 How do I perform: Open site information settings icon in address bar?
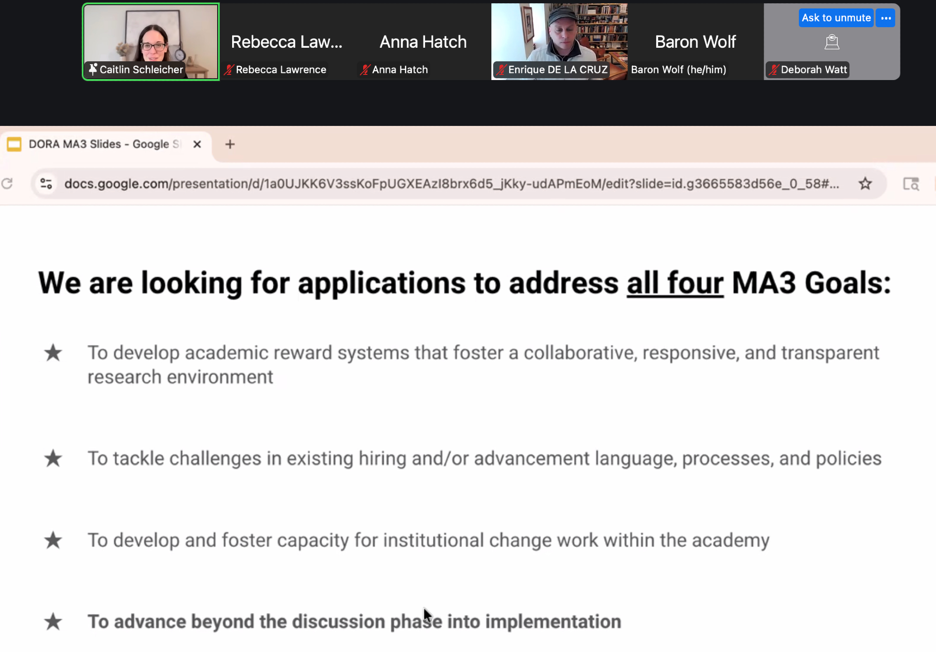coord(46,183)
